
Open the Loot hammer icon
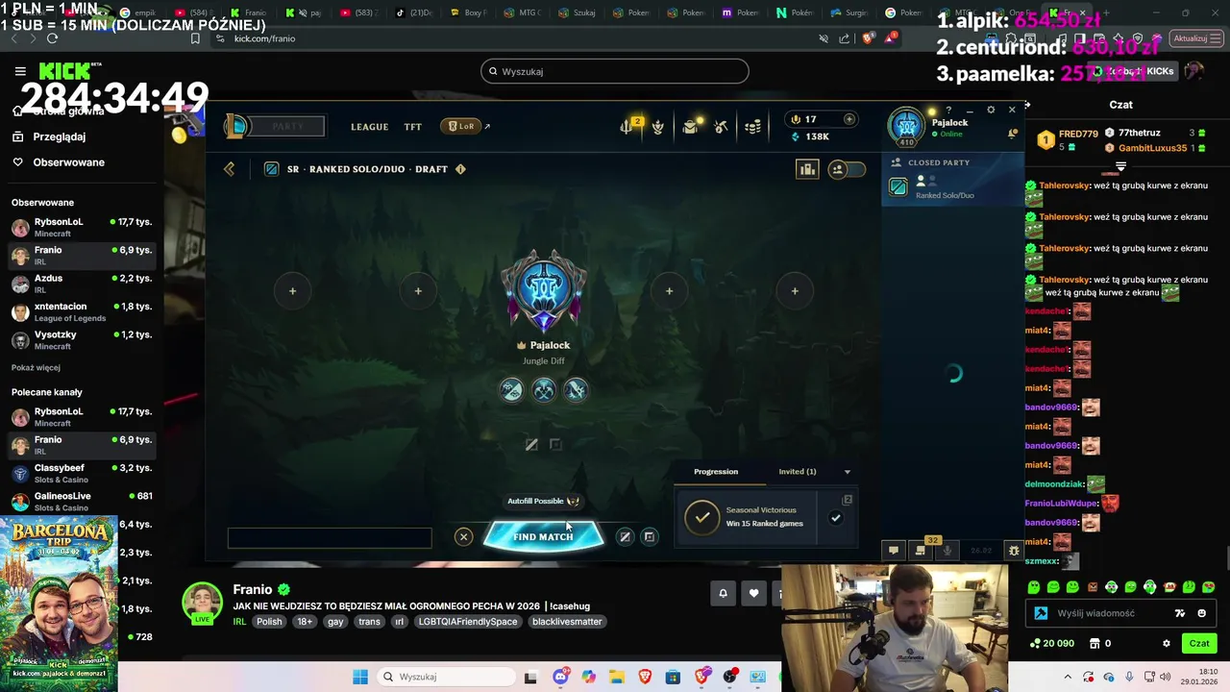point(721,127)
